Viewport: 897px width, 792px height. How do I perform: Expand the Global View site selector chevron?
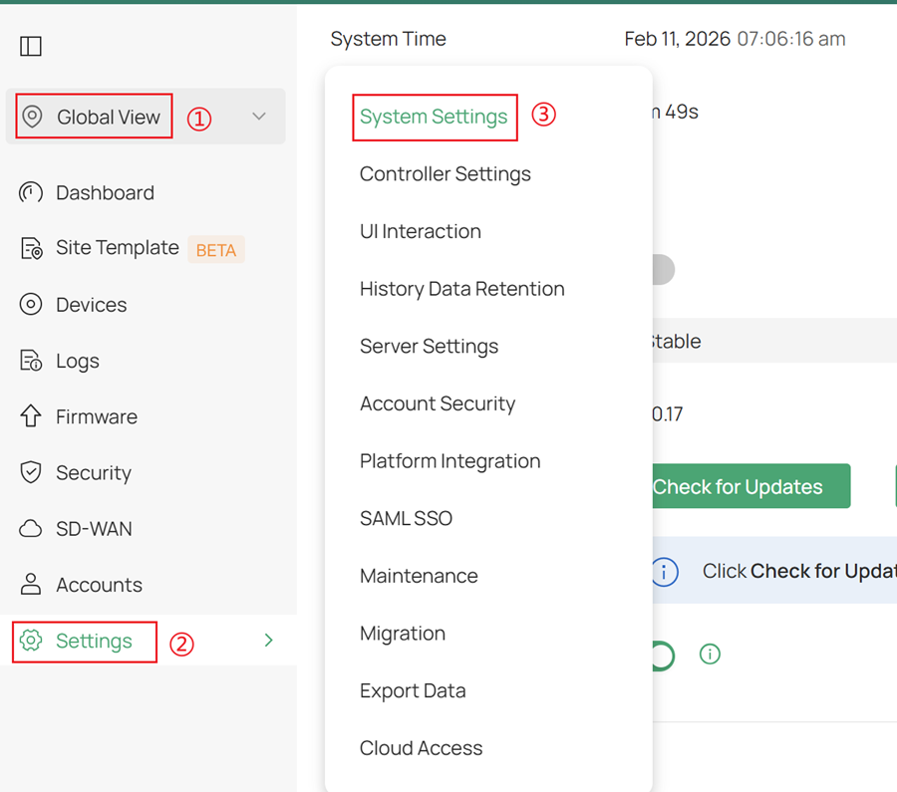click(x=258, y=117)
